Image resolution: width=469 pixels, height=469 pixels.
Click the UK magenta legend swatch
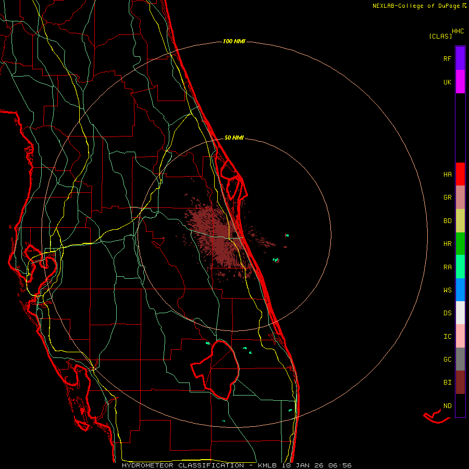point(460,82)
